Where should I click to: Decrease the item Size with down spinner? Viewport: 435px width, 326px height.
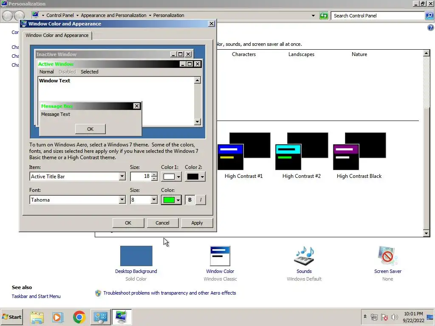pos(154,179)
